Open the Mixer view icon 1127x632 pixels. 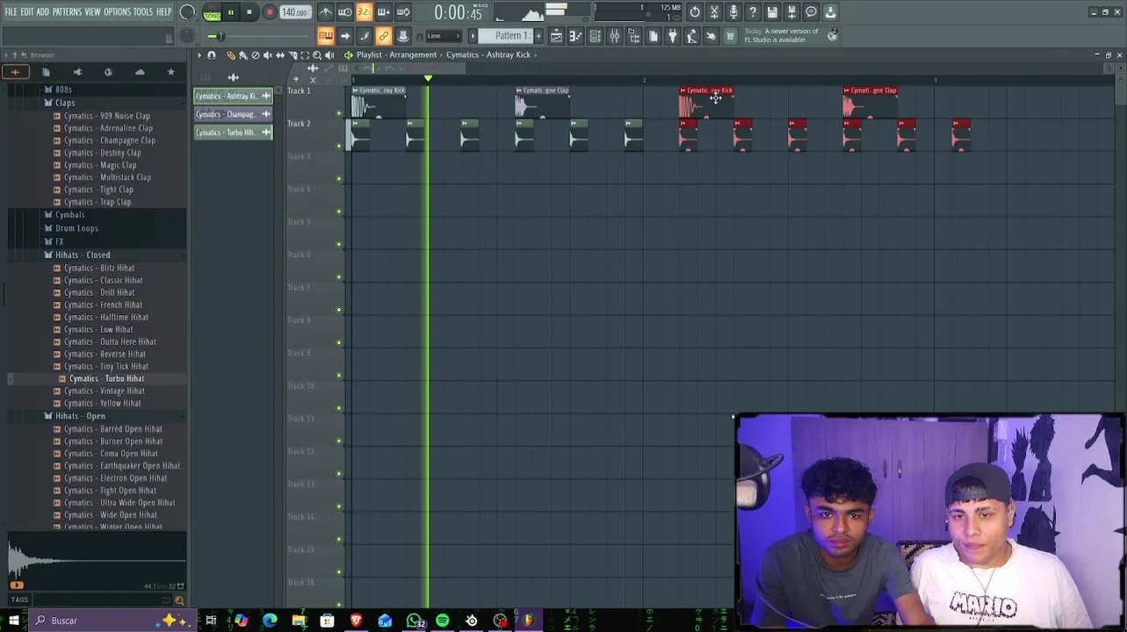[614, 36]
